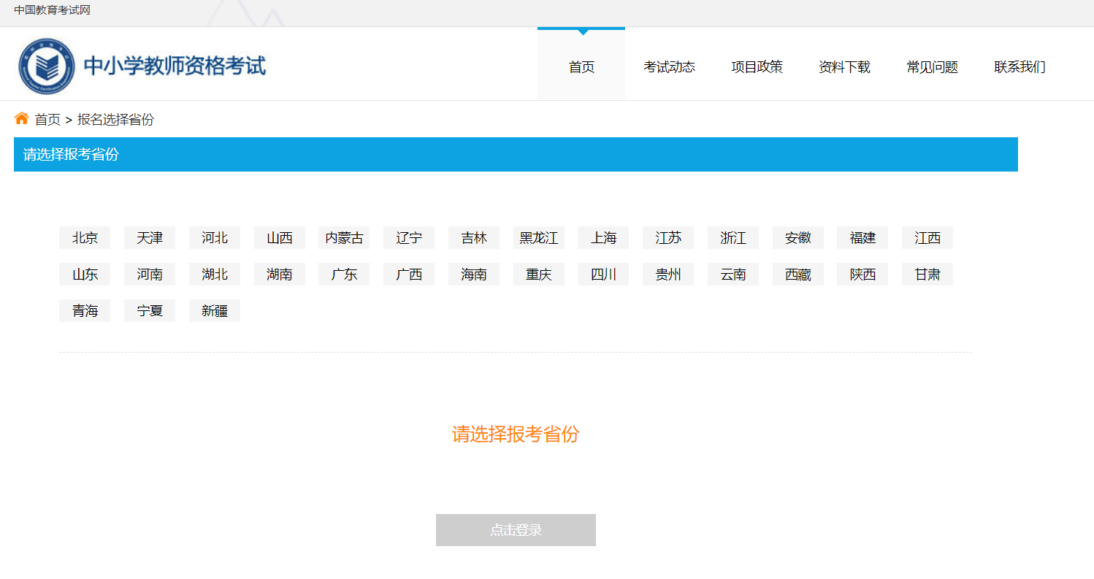Image resolution: width=1094 pixels, height=579 pixels.
Task: Go to 项目政策 menu item
Action: tap(757, 67)
